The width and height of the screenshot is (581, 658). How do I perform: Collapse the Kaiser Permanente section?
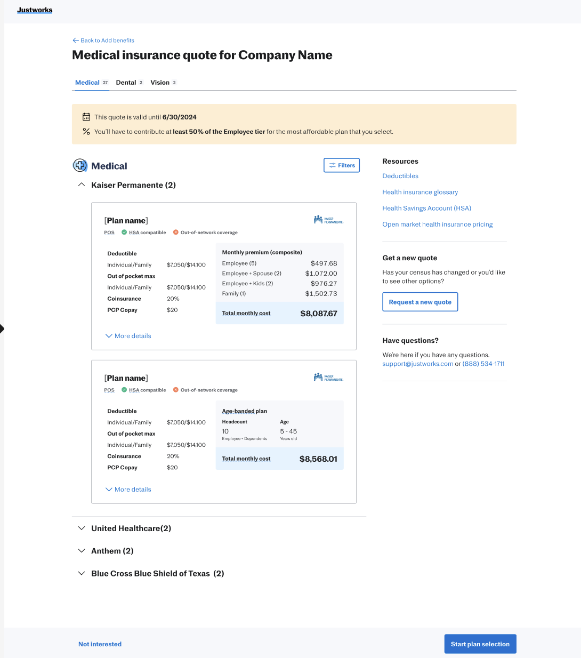pyautogui.click(x=82, y=185)
